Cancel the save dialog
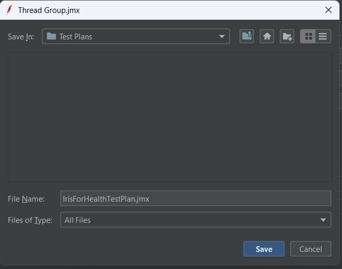 (x=310, y=249)
